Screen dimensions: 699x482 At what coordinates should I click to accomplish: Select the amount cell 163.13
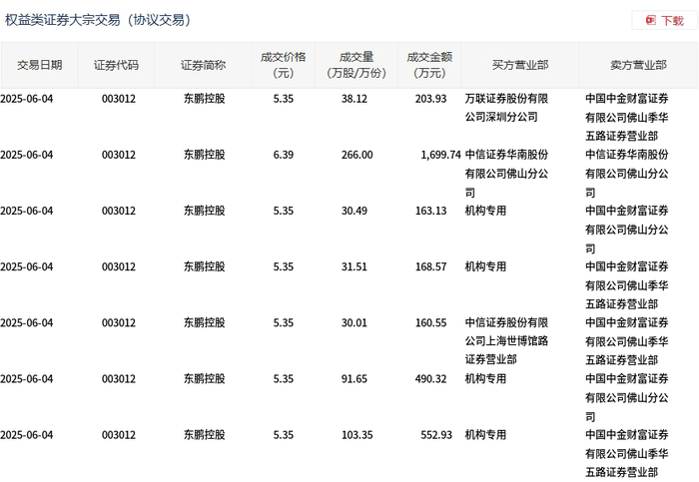point(430,211)
